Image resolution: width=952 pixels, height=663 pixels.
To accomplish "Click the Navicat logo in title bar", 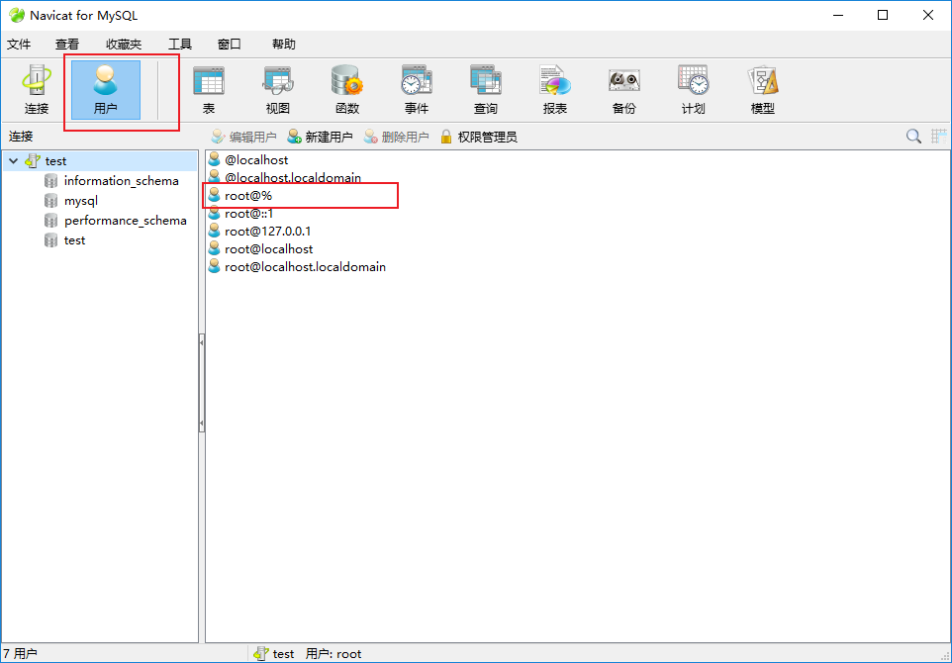I will (17, 15).
